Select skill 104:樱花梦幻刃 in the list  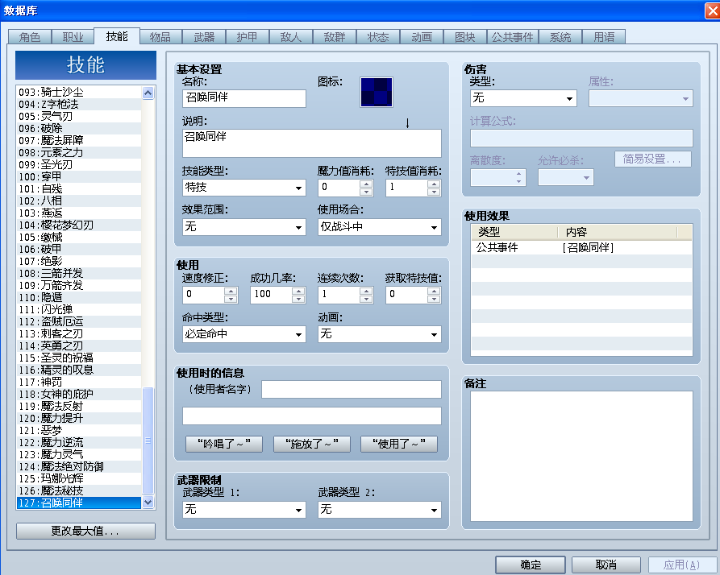(79, 225)
